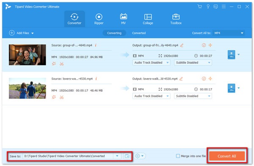Click compress plus icon for lovers-walk output

(210, 79)
